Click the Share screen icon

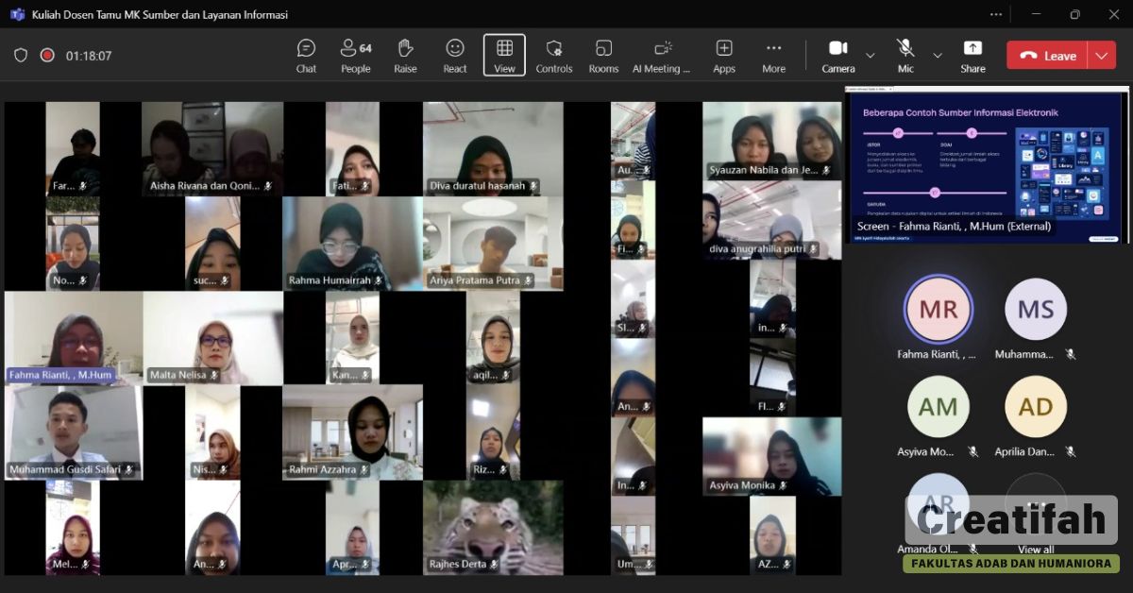(972, 55)
